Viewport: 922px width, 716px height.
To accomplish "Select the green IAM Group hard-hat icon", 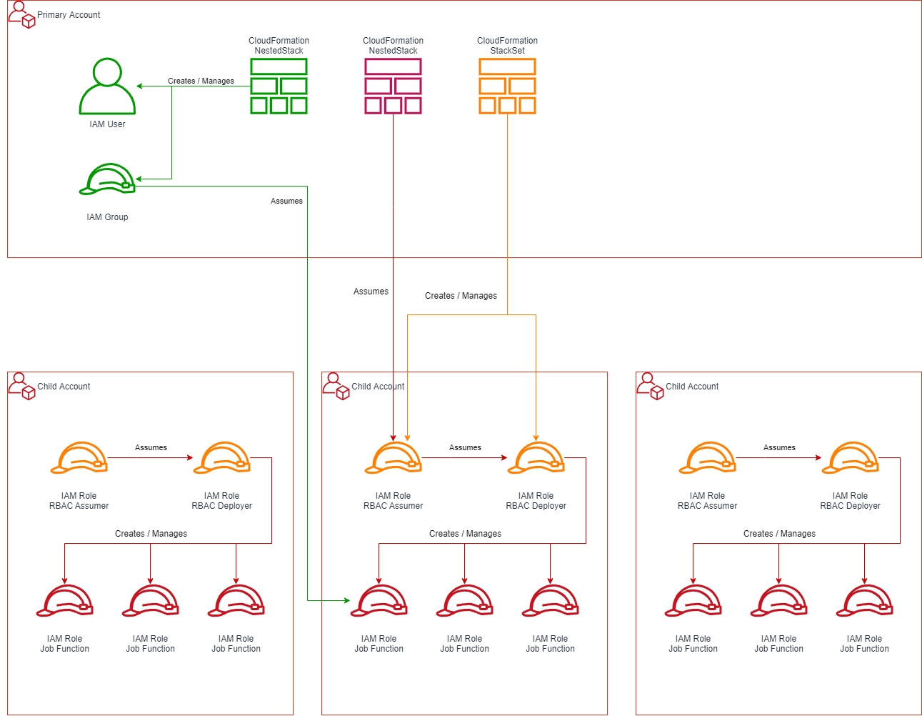I will (x=107, y=179).
